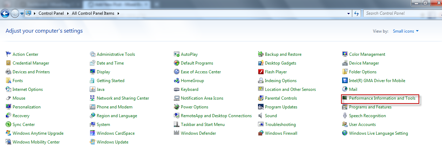Click the Backup and Restore icon
The width and height of the screenshot is (442, 147).
click(261, 54)
